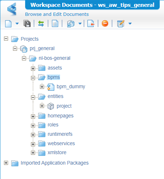Collapse the bpms folder
Image resolution: width=164 pixels, height=179 pixels.
(x=33, y=78)
